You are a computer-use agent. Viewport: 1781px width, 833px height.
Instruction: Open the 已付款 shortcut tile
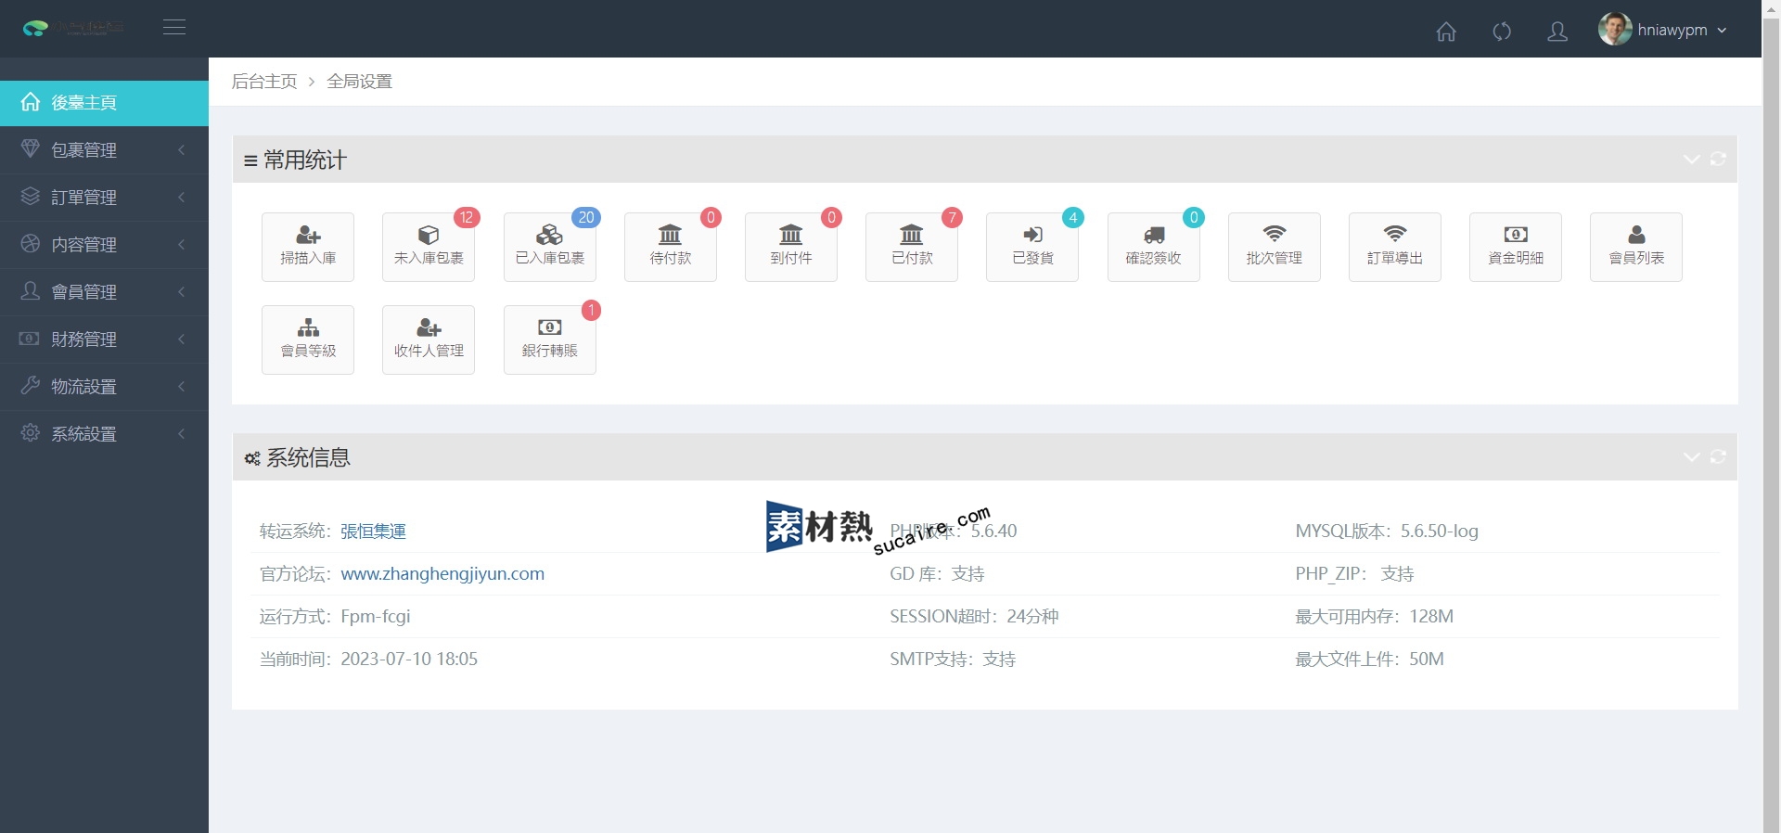click(912, 247)
